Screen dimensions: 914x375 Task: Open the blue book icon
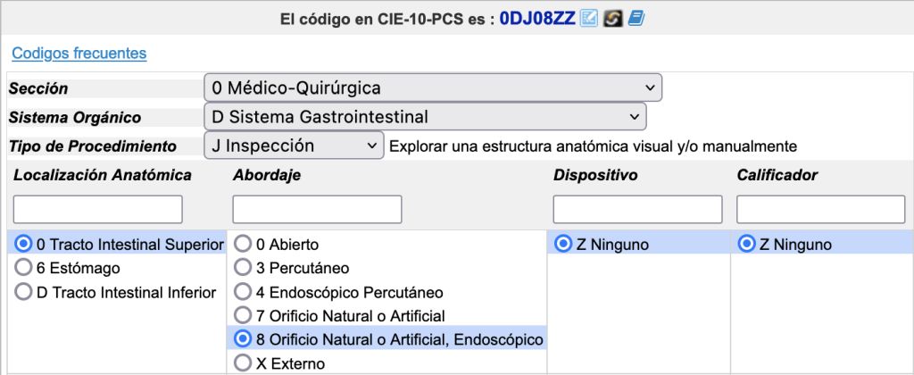coord(636,19)
